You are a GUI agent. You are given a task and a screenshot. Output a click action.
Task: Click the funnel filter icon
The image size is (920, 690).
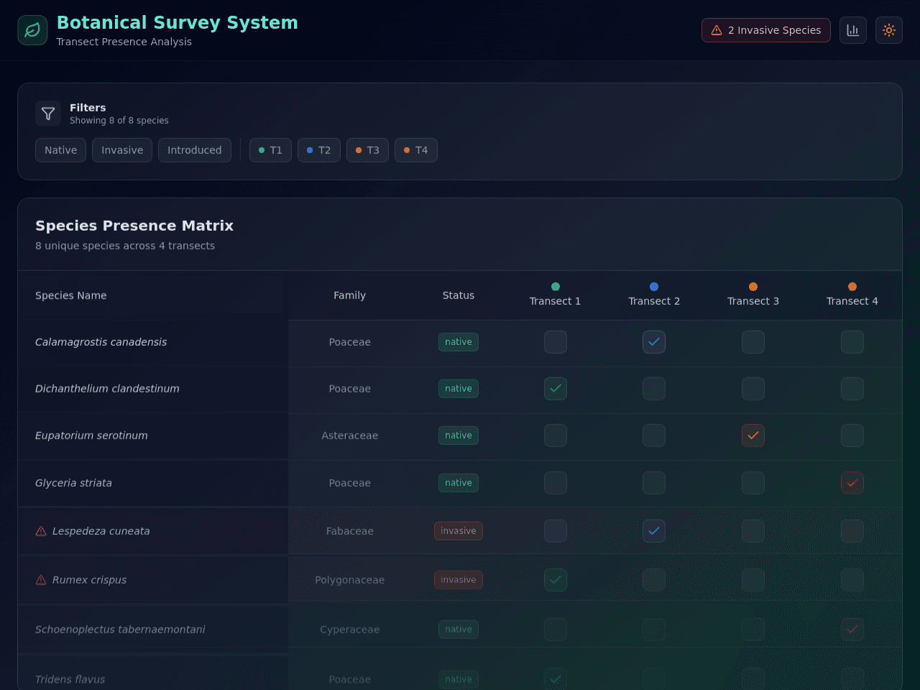click(48, 114)
